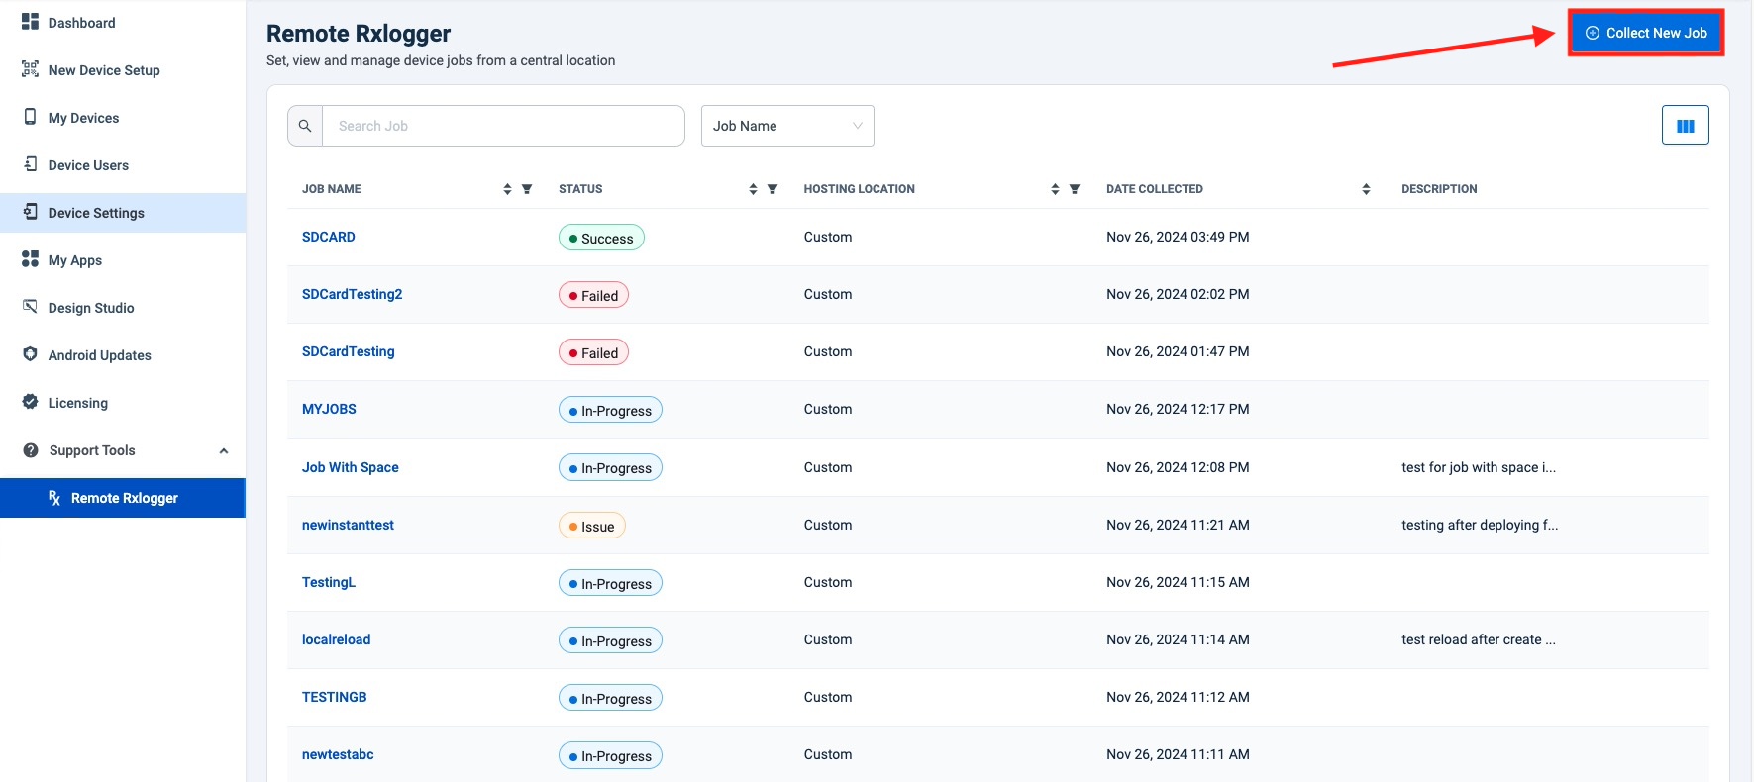This screenshot has height=782, width=1754.
Task: Click the Collect New Job button
Action: (1646, 33)
